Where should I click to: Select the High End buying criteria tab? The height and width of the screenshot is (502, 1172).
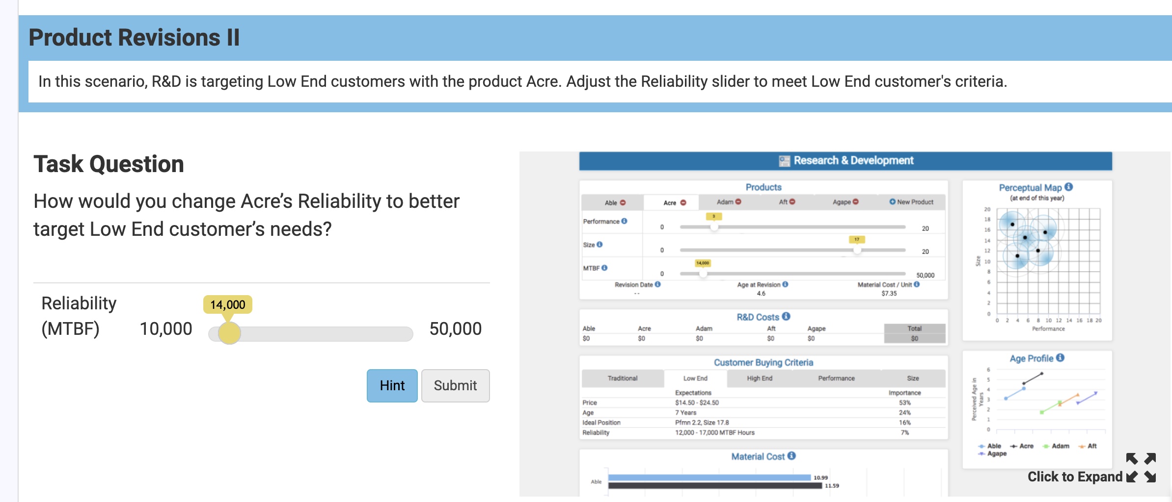tap(759, 378)
